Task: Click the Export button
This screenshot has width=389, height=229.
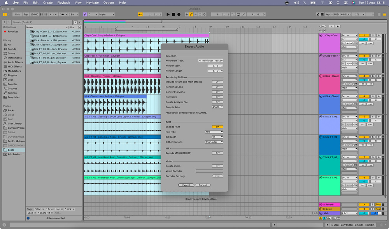Action: pyautogui.click(x=186, y=185)
